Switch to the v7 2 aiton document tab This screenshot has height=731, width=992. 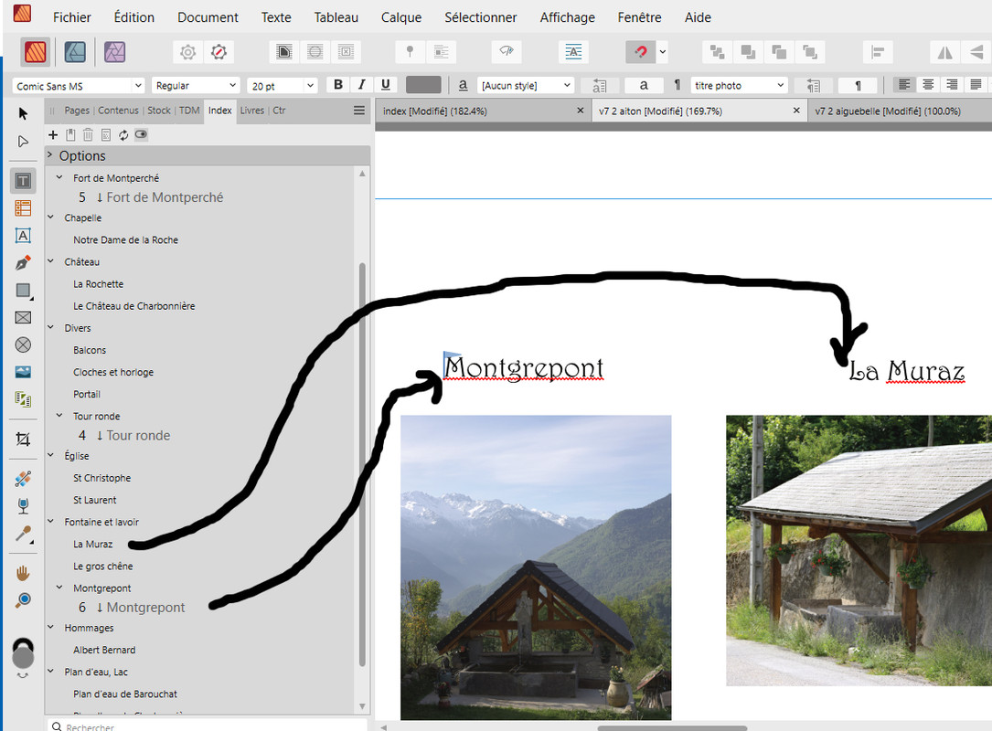coord(699,111)
